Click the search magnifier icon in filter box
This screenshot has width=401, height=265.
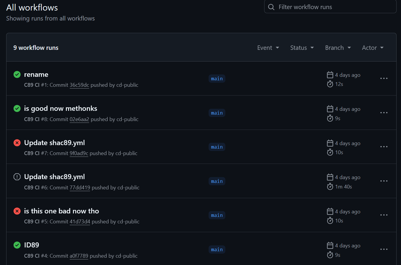(x=271, y=7)
